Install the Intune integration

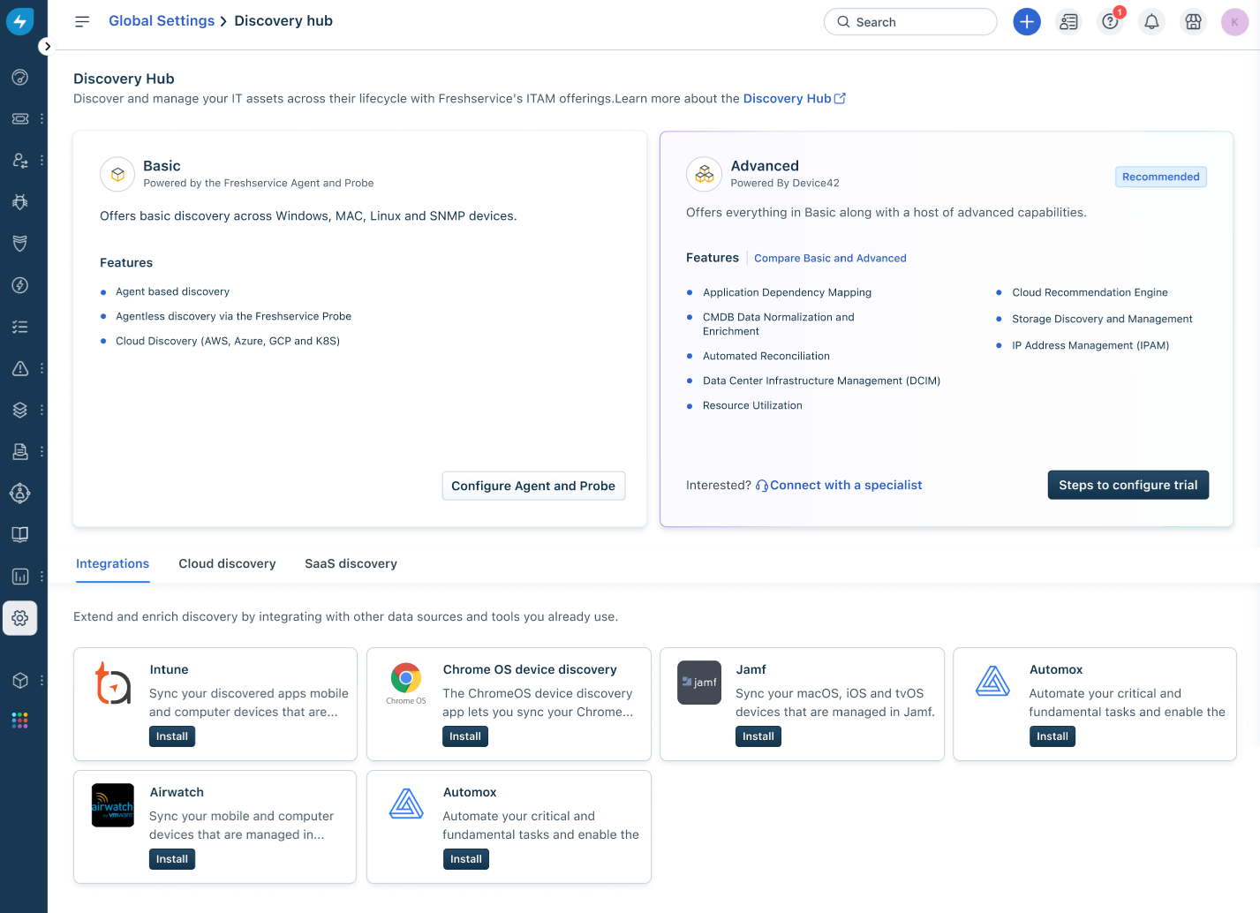coord(172,736)
